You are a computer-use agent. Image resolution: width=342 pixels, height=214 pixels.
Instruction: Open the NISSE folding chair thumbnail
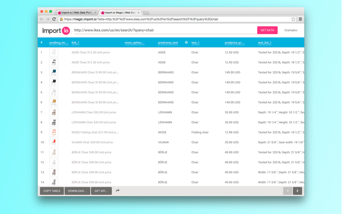tap(54, 133)
